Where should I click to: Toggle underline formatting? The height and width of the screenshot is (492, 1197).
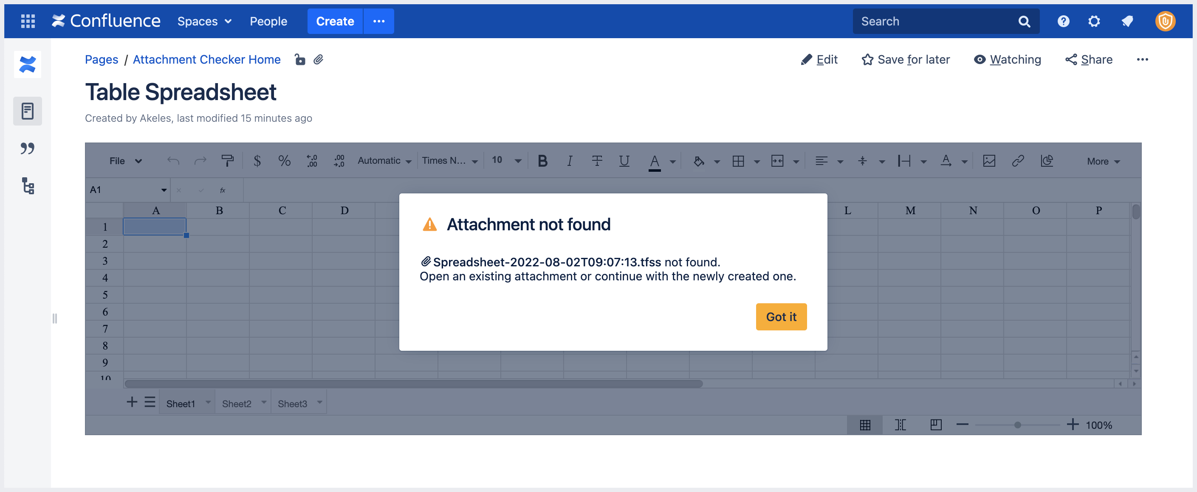624,161
